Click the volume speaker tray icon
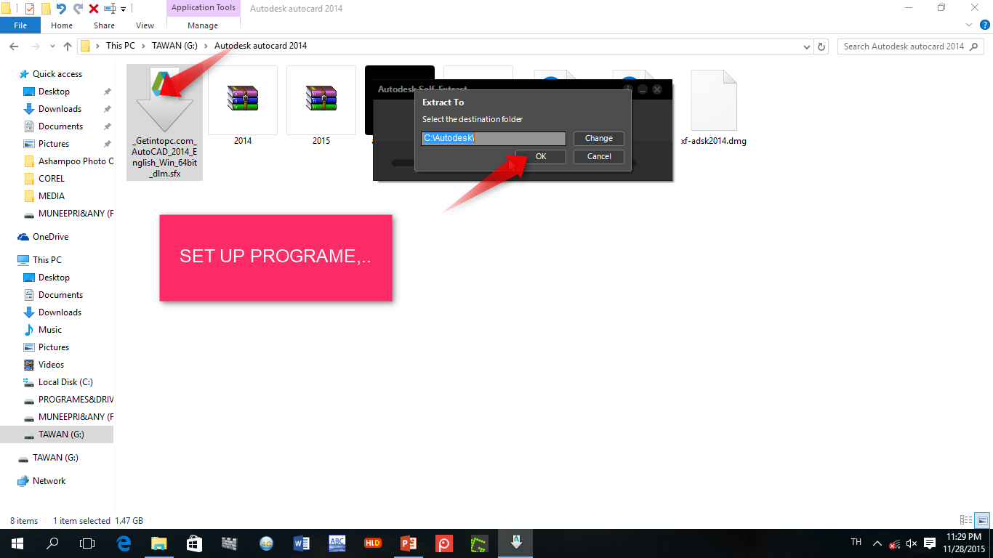 (912, 543)
